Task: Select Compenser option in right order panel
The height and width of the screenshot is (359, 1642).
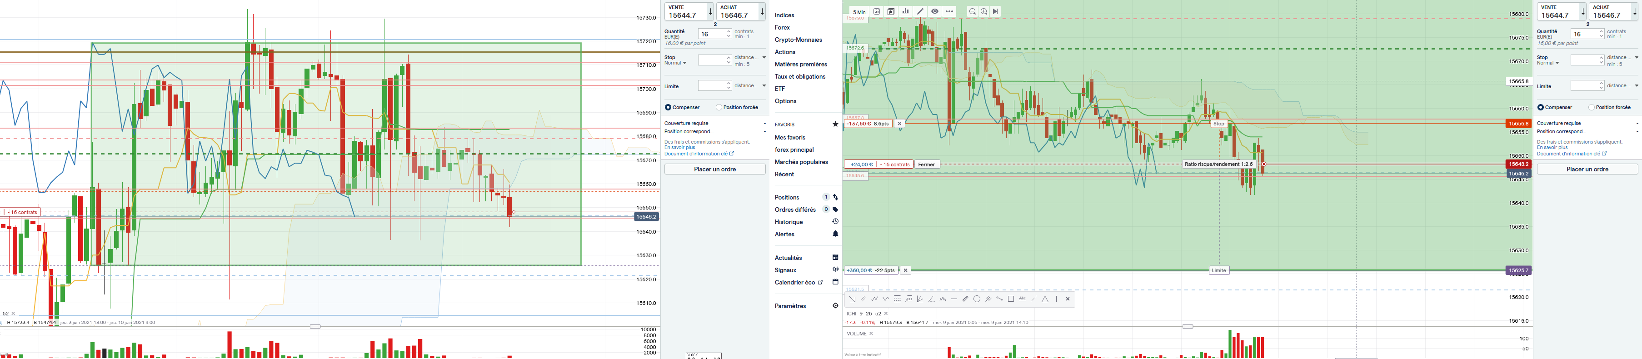Action: coord(1541,107)
